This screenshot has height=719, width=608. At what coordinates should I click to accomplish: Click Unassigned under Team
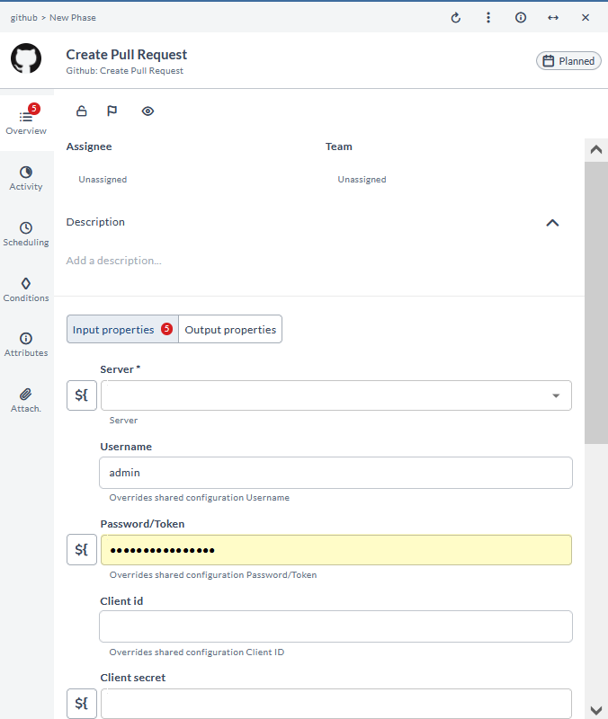362,179
